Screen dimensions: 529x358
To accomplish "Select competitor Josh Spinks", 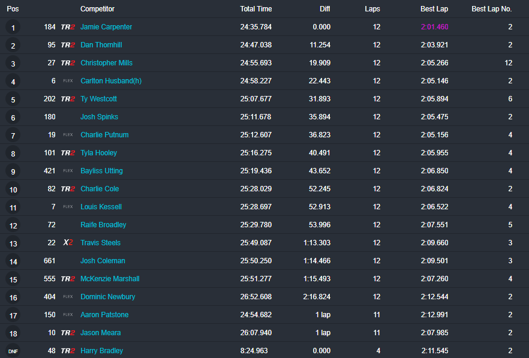I will [x=99, y=117].
